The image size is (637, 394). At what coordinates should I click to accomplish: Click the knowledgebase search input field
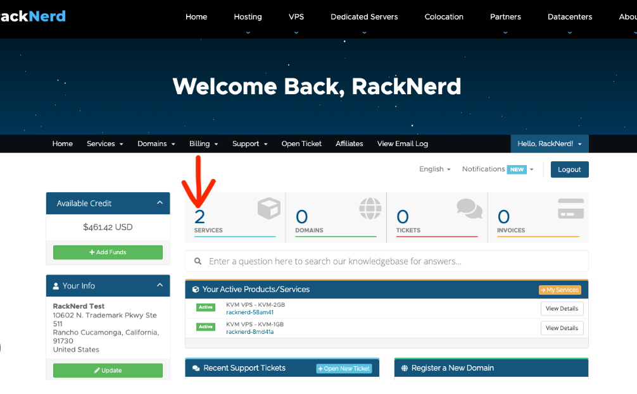pyautogui.click(x=387, y=261)
